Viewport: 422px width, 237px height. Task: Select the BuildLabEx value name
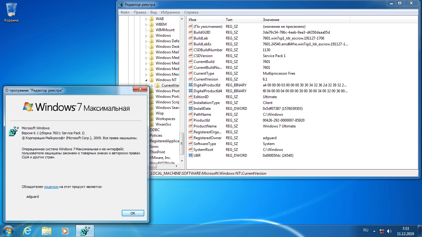(202, 44)
